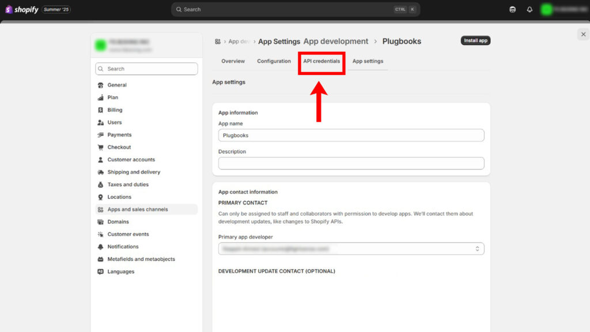This screenshot has width=590, height=332.
Task: Open the Sidekick assistant icon in top bar
Action: coord(512,9)
